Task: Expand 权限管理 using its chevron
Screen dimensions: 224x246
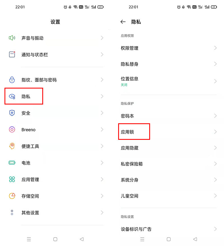Action: point(215,48)
